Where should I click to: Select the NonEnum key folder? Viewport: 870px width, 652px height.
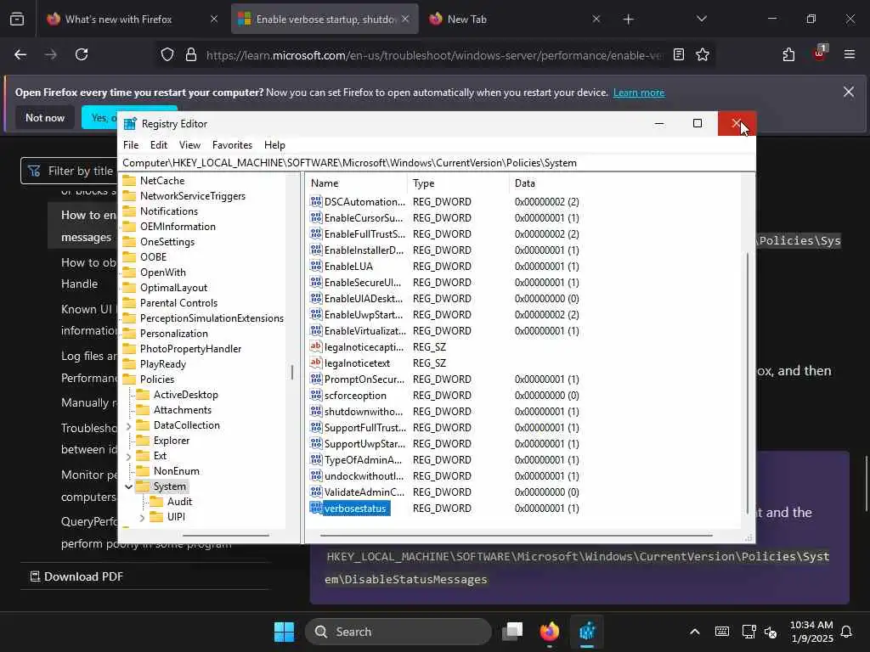(x=176, y=470)
